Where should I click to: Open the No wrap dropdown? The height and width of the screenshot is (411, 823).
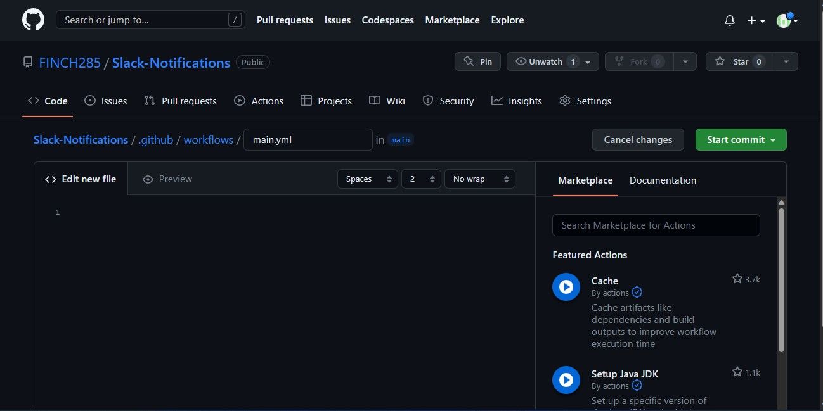[x=479, y=179]
